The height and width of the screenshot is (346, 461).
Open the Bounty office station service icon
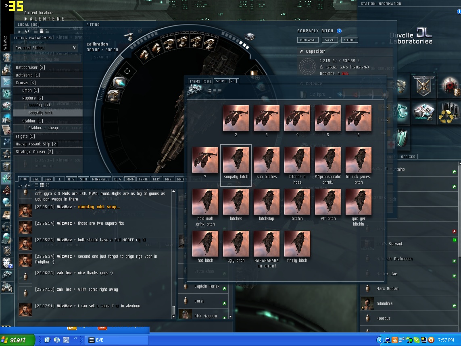pyautogui.click(x=450, y=86)
